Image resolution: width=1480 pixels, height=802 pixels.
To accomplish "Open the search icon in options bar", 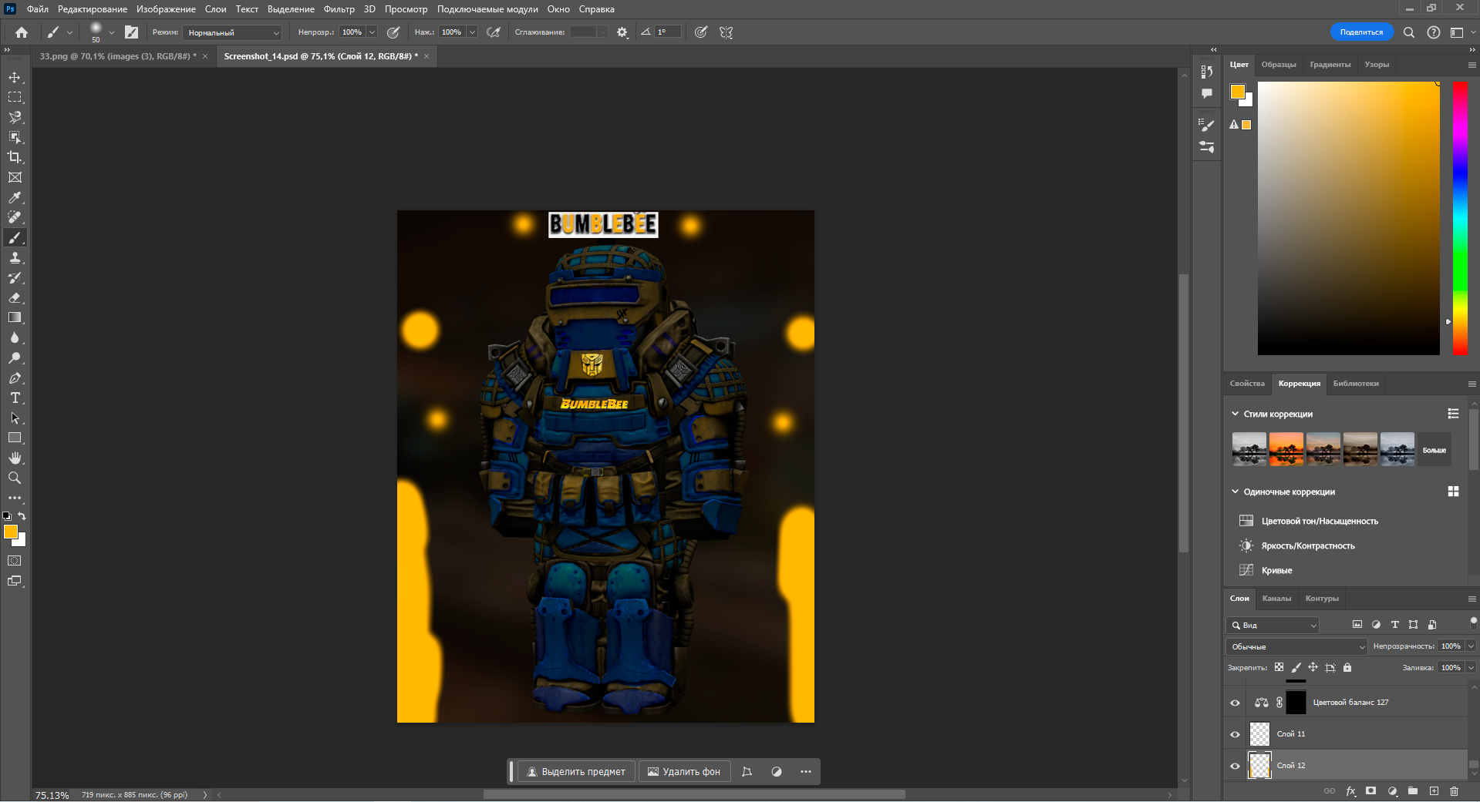I will click(x=1409, y=32).
